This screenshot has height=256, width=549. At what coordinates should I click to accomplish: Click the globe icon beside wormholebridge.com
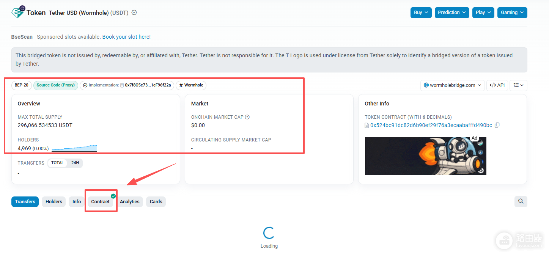tap(426, 85)
